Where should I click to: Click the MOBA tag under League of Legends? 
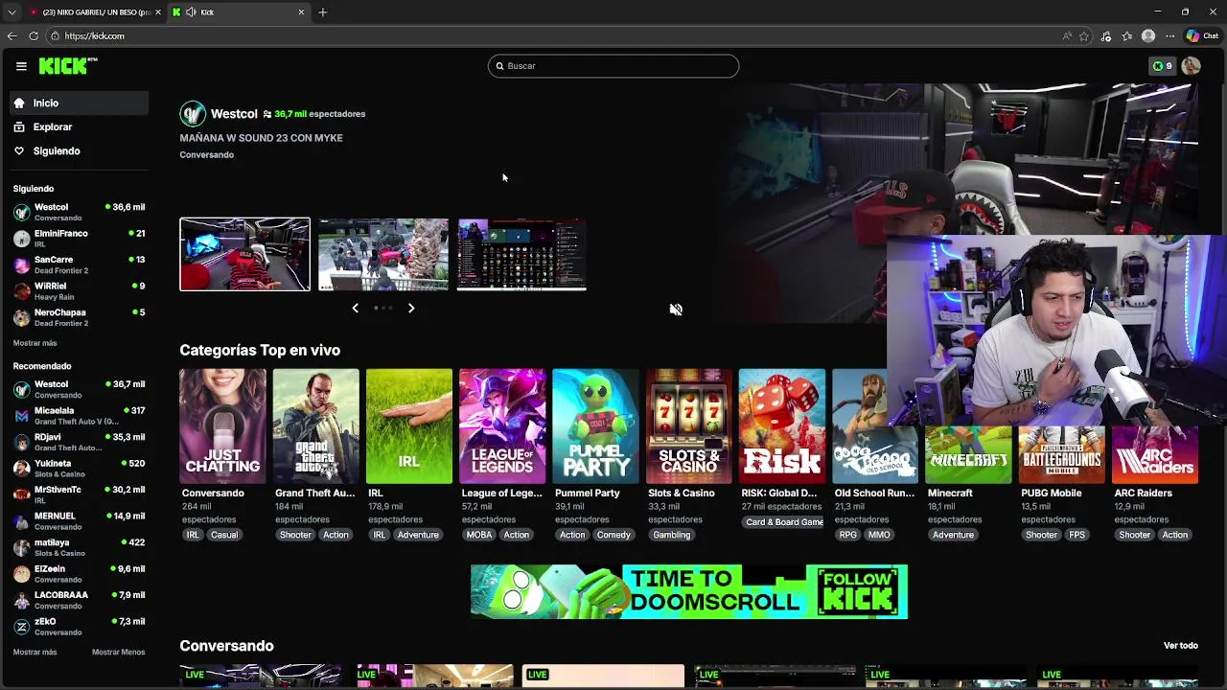[x=479, y=535]
